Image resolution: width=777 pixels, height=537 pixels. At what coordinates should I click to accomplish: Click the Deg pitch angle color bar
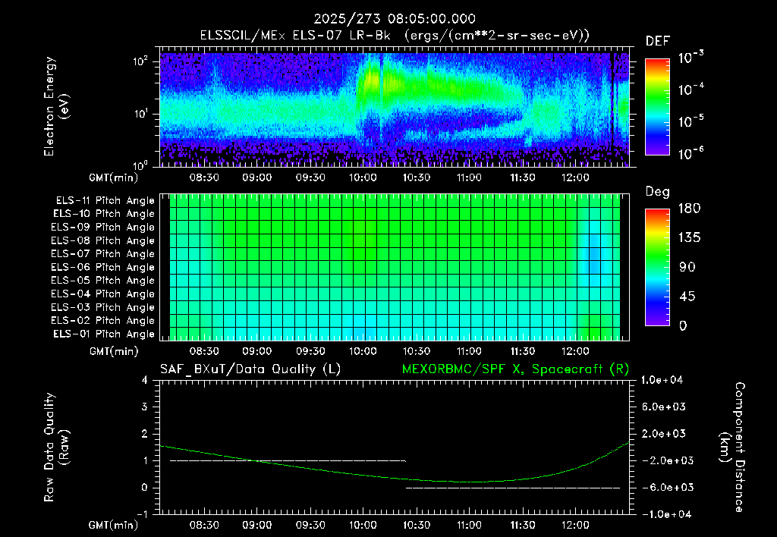point(657,267)
